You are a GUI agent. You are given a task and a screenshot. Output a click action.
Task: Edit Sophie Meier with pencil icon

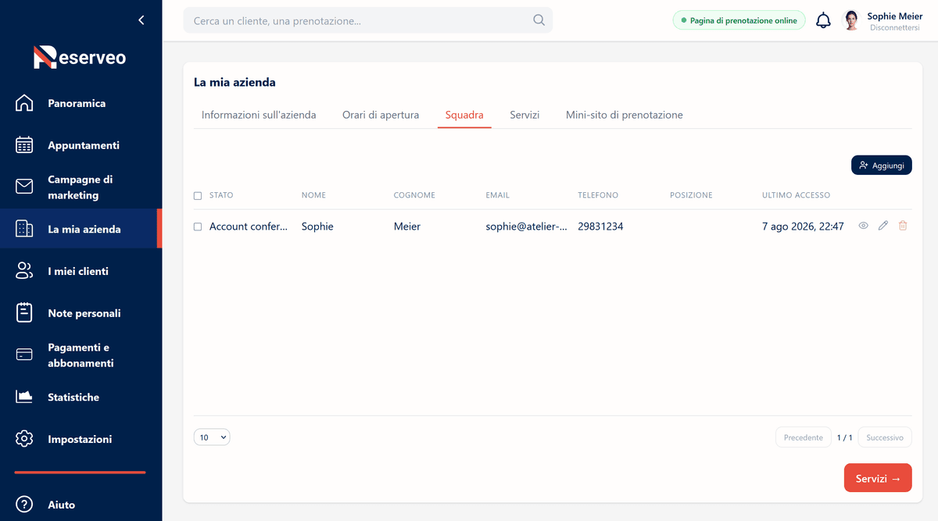click(x=883, y=226)
